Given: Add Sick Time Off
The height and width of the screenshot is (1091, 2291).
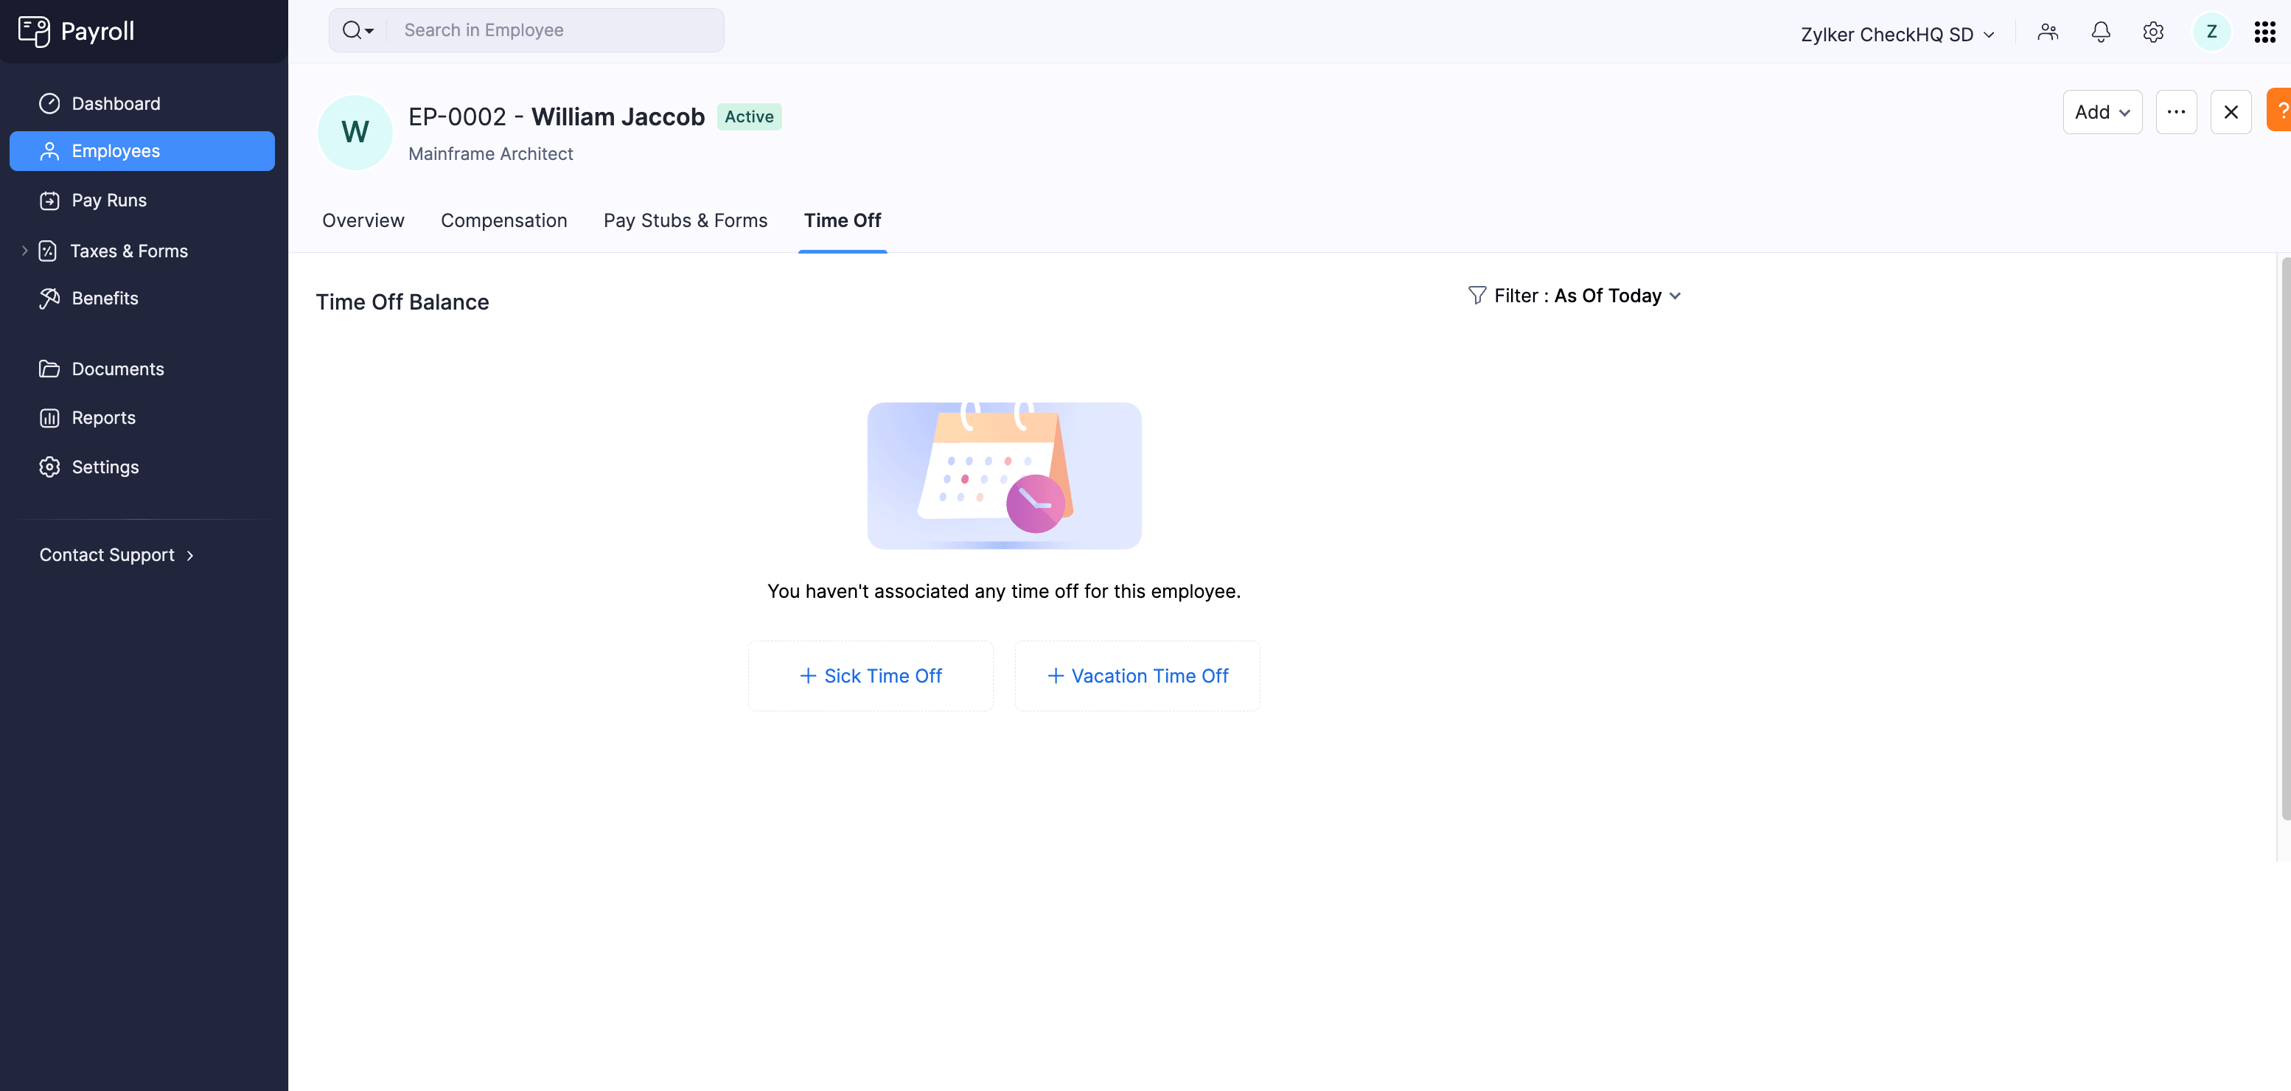Looking at the screenshot, I should tap(871, 676).
